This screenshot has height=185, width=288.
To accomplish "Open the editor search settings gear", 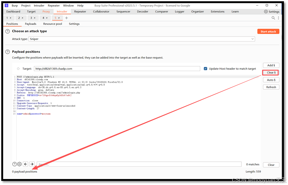I will tap(20, 164).
